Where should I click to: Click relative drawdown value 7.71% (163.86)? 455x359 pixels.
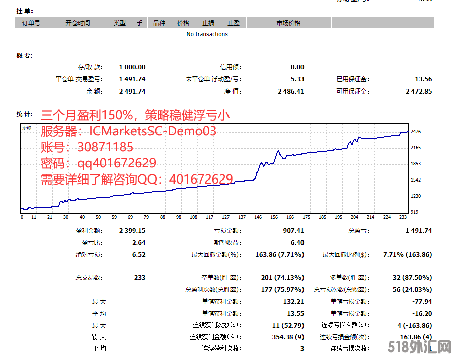pyautogui.click(x=407, y=255)
